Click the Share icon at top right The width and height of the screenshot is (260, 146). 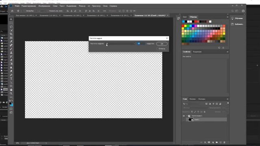pyautogui.click(x=243, y=11)
